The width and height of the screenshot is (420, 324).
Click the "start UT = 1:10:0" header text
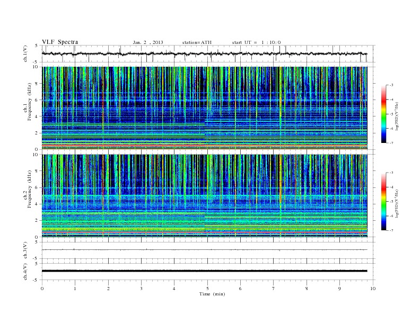pyautogui.click(x=256, y=42)
